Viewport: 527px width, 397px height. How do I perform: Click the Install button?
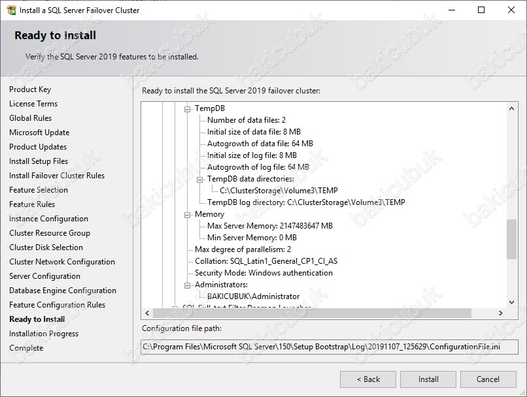click(x=428, y=379)
